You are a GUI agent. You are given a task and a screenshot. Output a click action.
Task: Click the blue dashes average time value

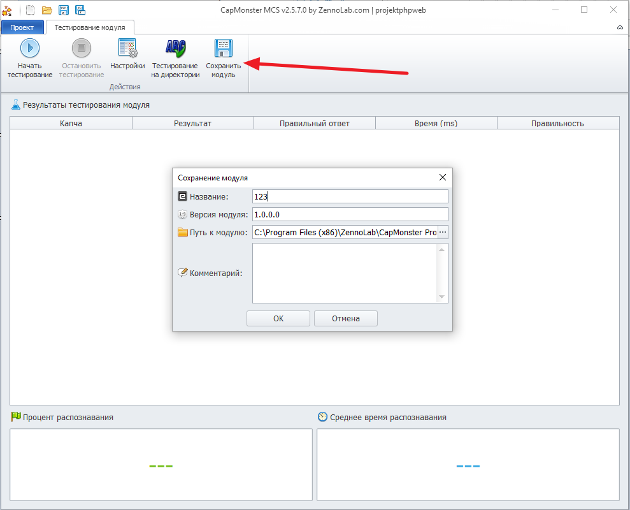[468, 466]
